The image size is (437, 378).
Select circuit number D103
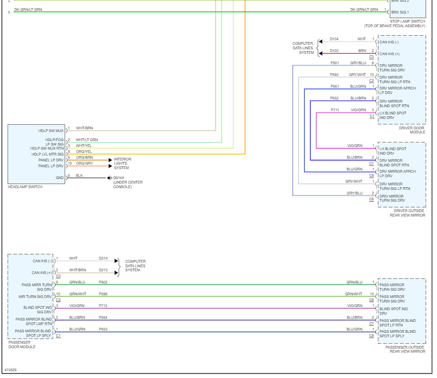pyautogui.click(x=334, y=51)
